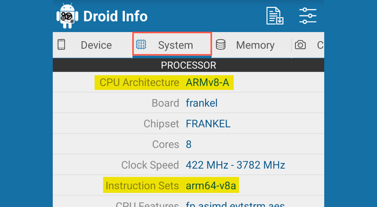This screenshot has width=377, height=207.
Task: Tap the Instruction Sets label
Action: coord(142,185)
